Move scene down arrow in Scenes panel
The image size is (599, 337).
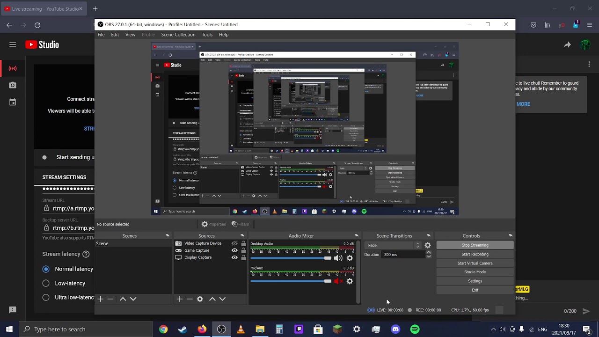133,299
